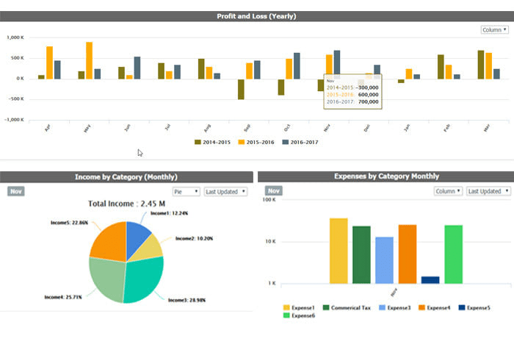
Task: Toggle the 2015-2016 legend series
Action: coord(256,142)
